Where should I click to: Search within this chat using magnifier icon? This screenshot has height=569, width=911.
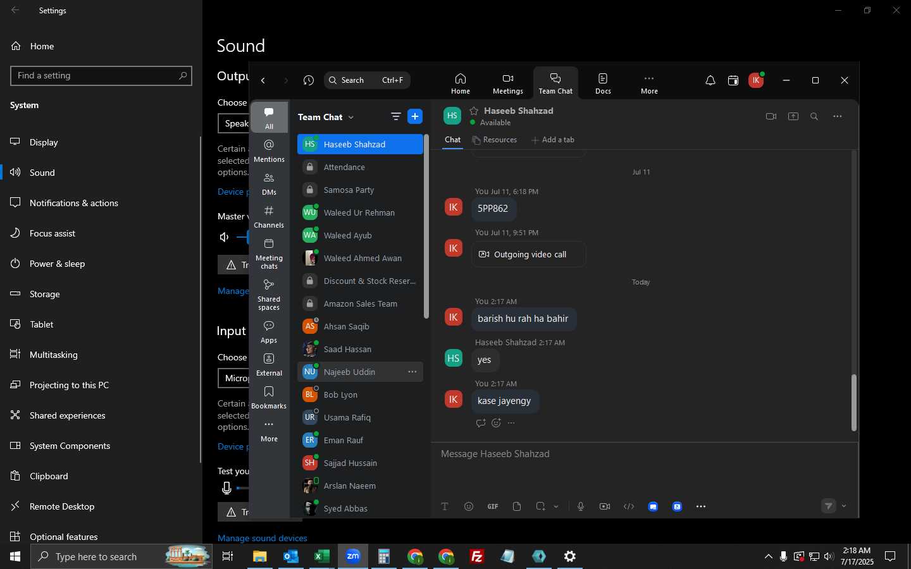pyautogui.click(x=814, y=116)
